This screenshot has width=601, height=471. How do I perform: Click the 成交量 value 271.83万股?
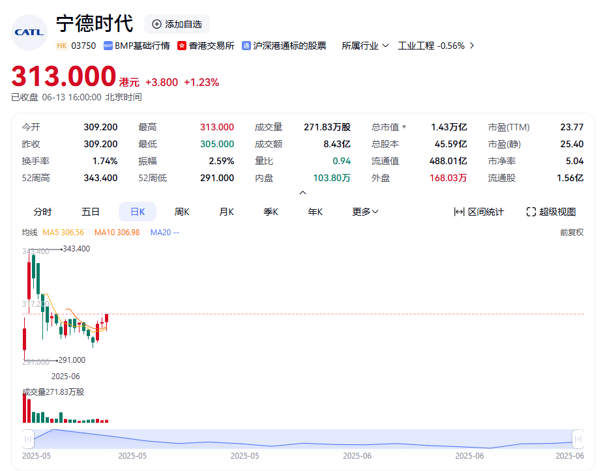click(x=327, y=127)
